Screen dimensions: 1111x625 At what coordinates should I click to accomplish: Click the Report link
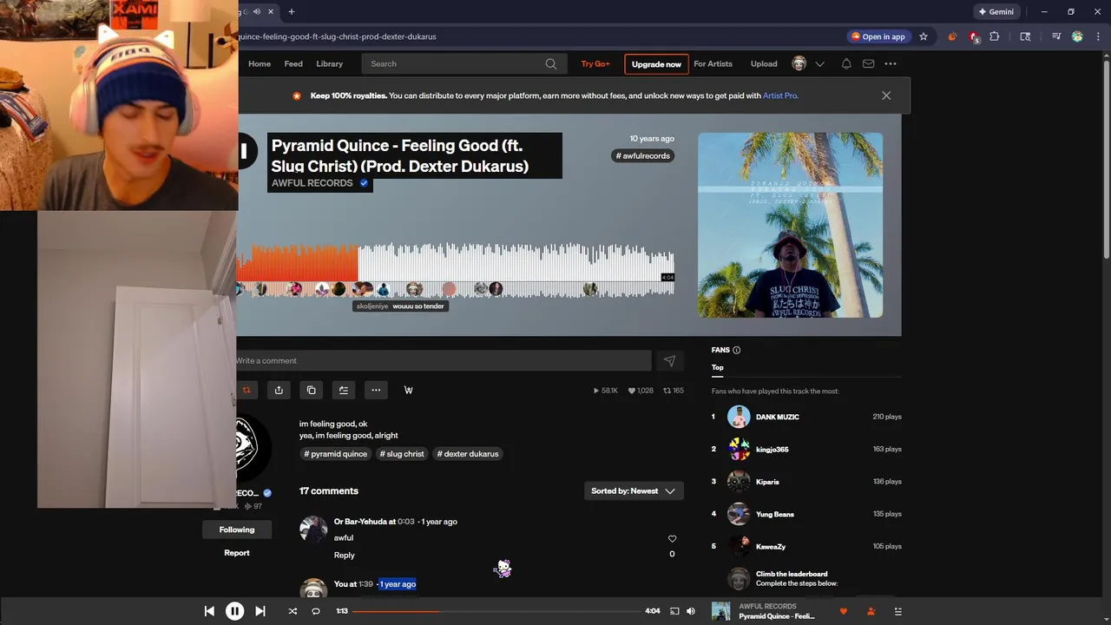(x=236, y=553)
